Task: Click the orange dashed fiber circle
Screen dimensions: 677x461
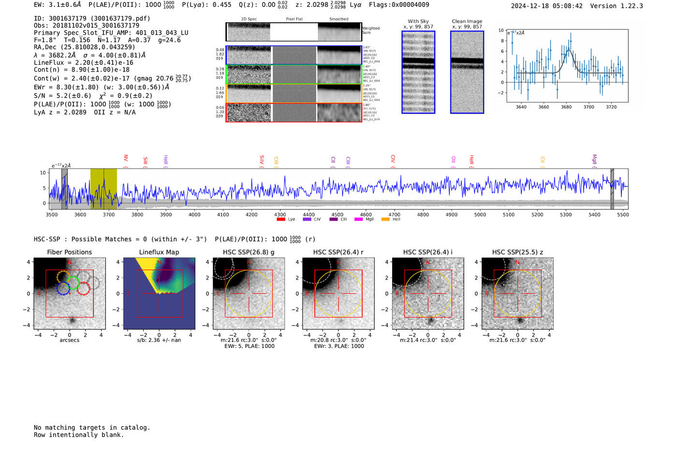Action: 63,277
